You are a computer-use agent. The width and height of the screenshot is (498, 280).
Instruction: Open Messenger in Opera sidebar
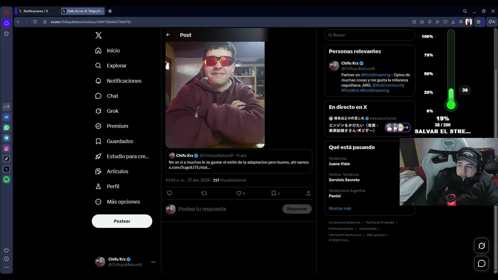click(x=6, y=117)
